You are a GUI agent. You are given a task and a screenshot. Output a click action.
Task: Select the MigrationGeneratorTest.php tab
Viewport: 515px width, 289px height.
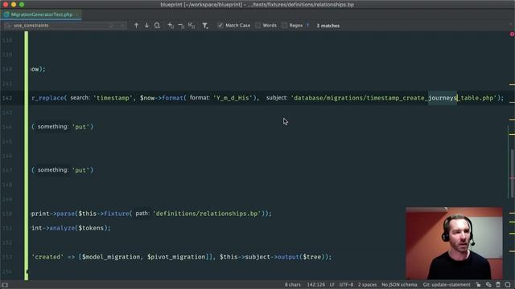[41, 14]
